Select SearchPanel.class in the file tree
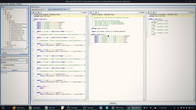The height and width of the screenshot is (110, 196). [x=17, y=35]
